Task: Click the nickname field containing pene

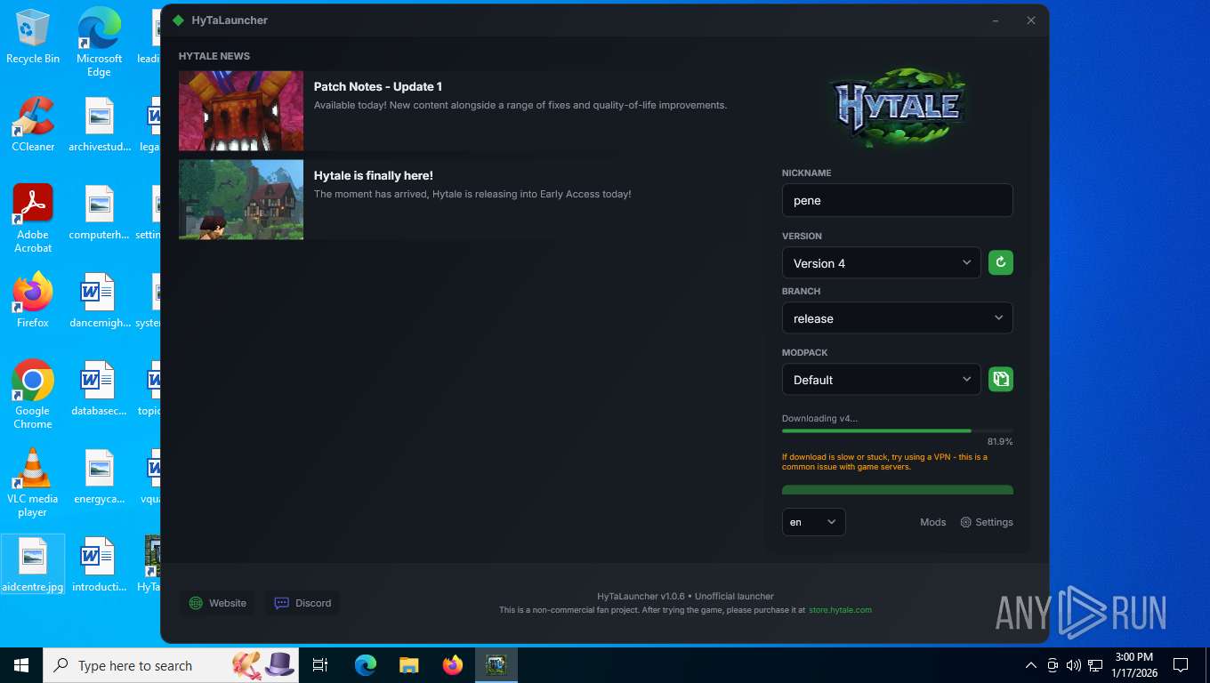Action: 897,200
